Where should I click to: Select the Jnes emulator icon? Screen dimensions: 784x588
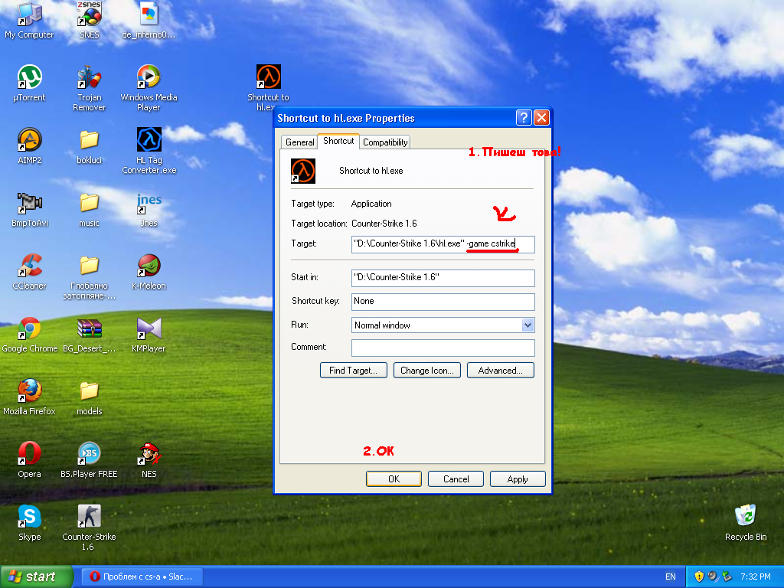149,208
